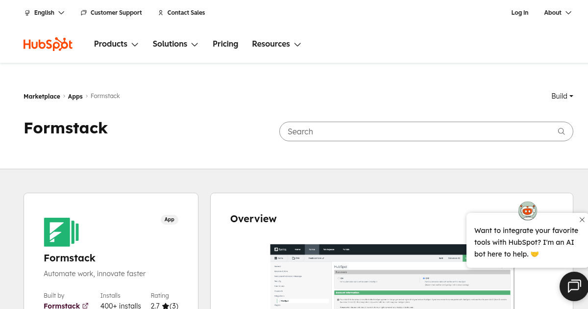Click the globe language icon
This screenshot has width=588, height=309.
pos(27,13)
